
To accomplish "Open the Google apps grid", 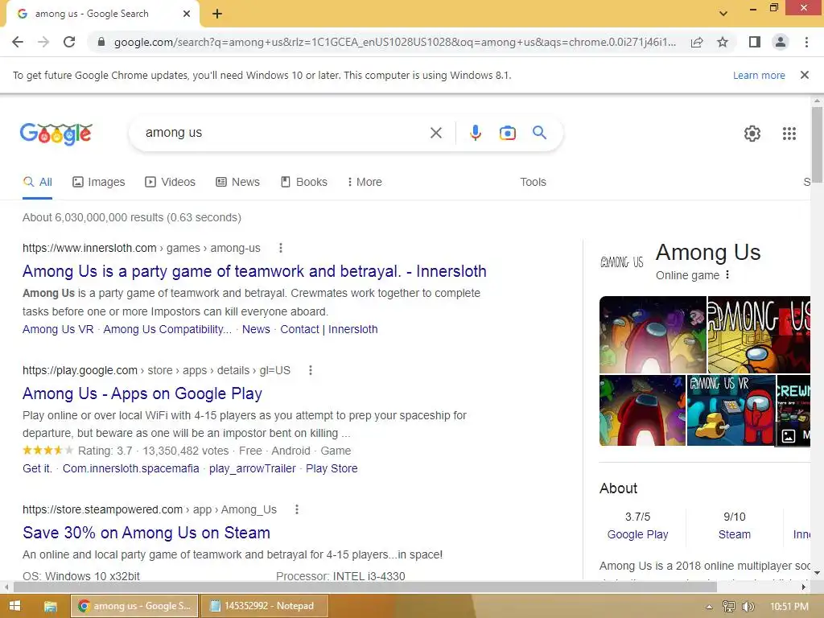I will [x=789, y=134].
